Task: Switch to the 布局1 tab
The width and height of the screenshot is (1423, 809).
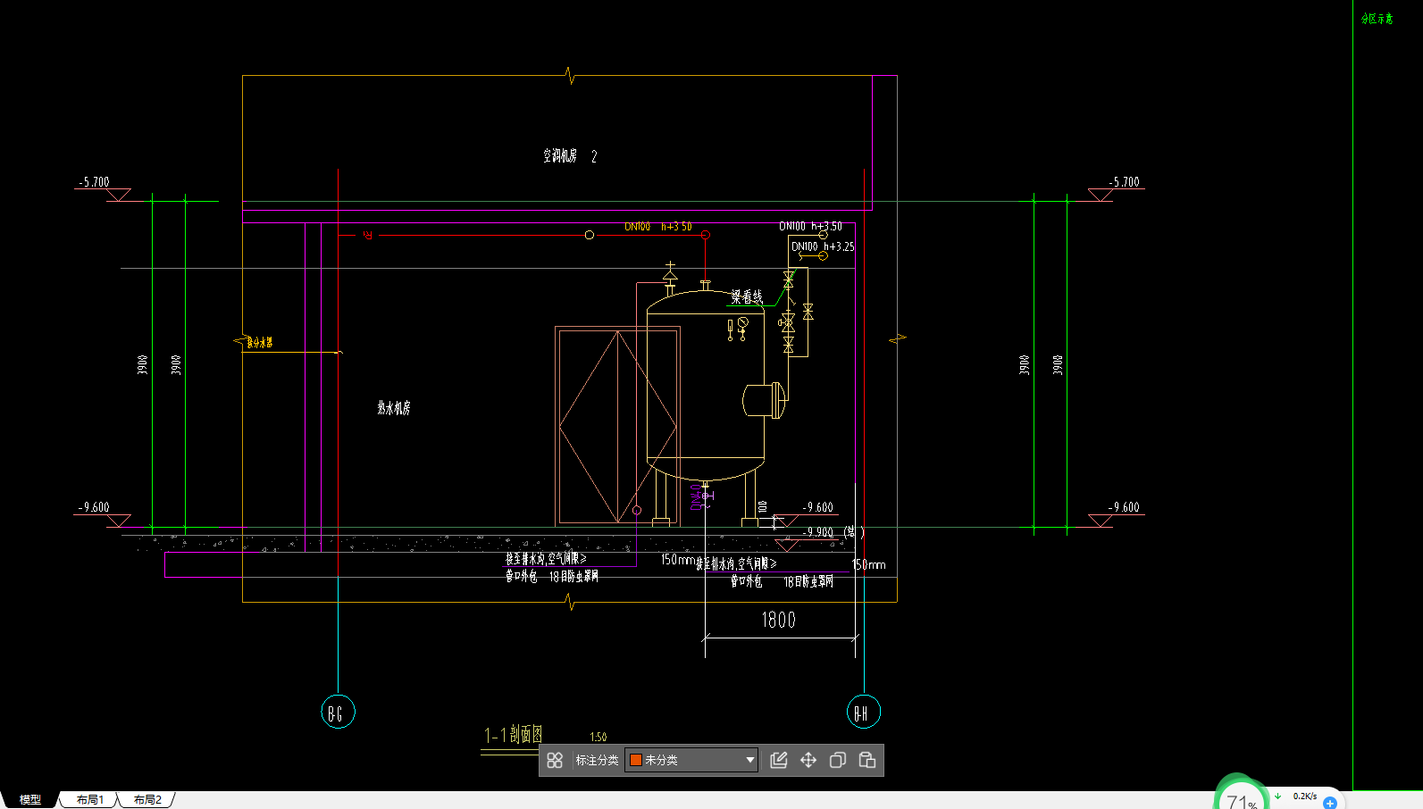Action: 89,800
